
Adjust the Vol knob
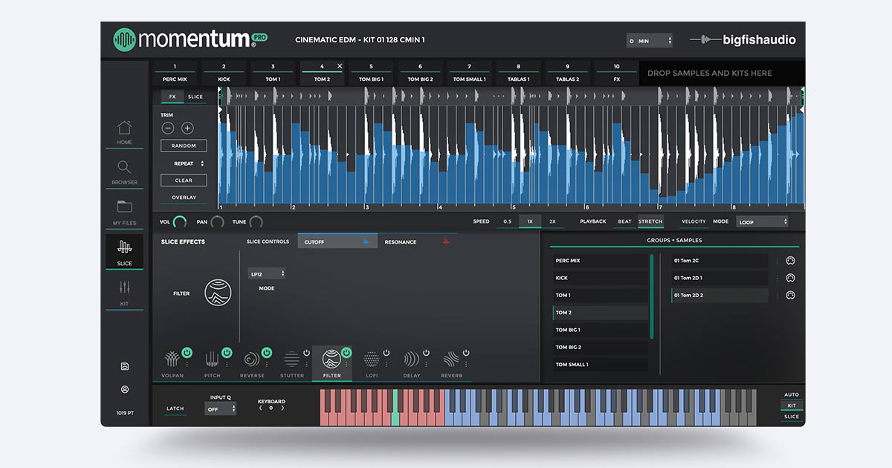180,221
